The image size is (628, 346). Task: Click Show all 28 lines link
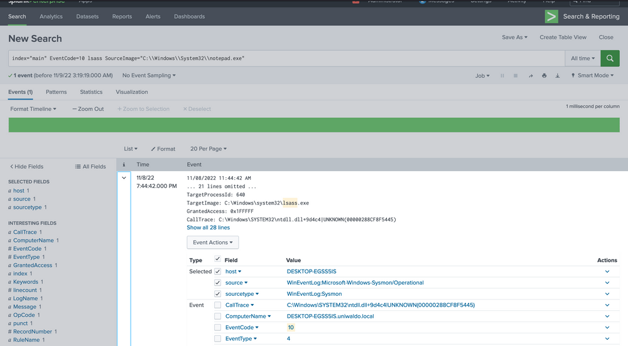208,228
